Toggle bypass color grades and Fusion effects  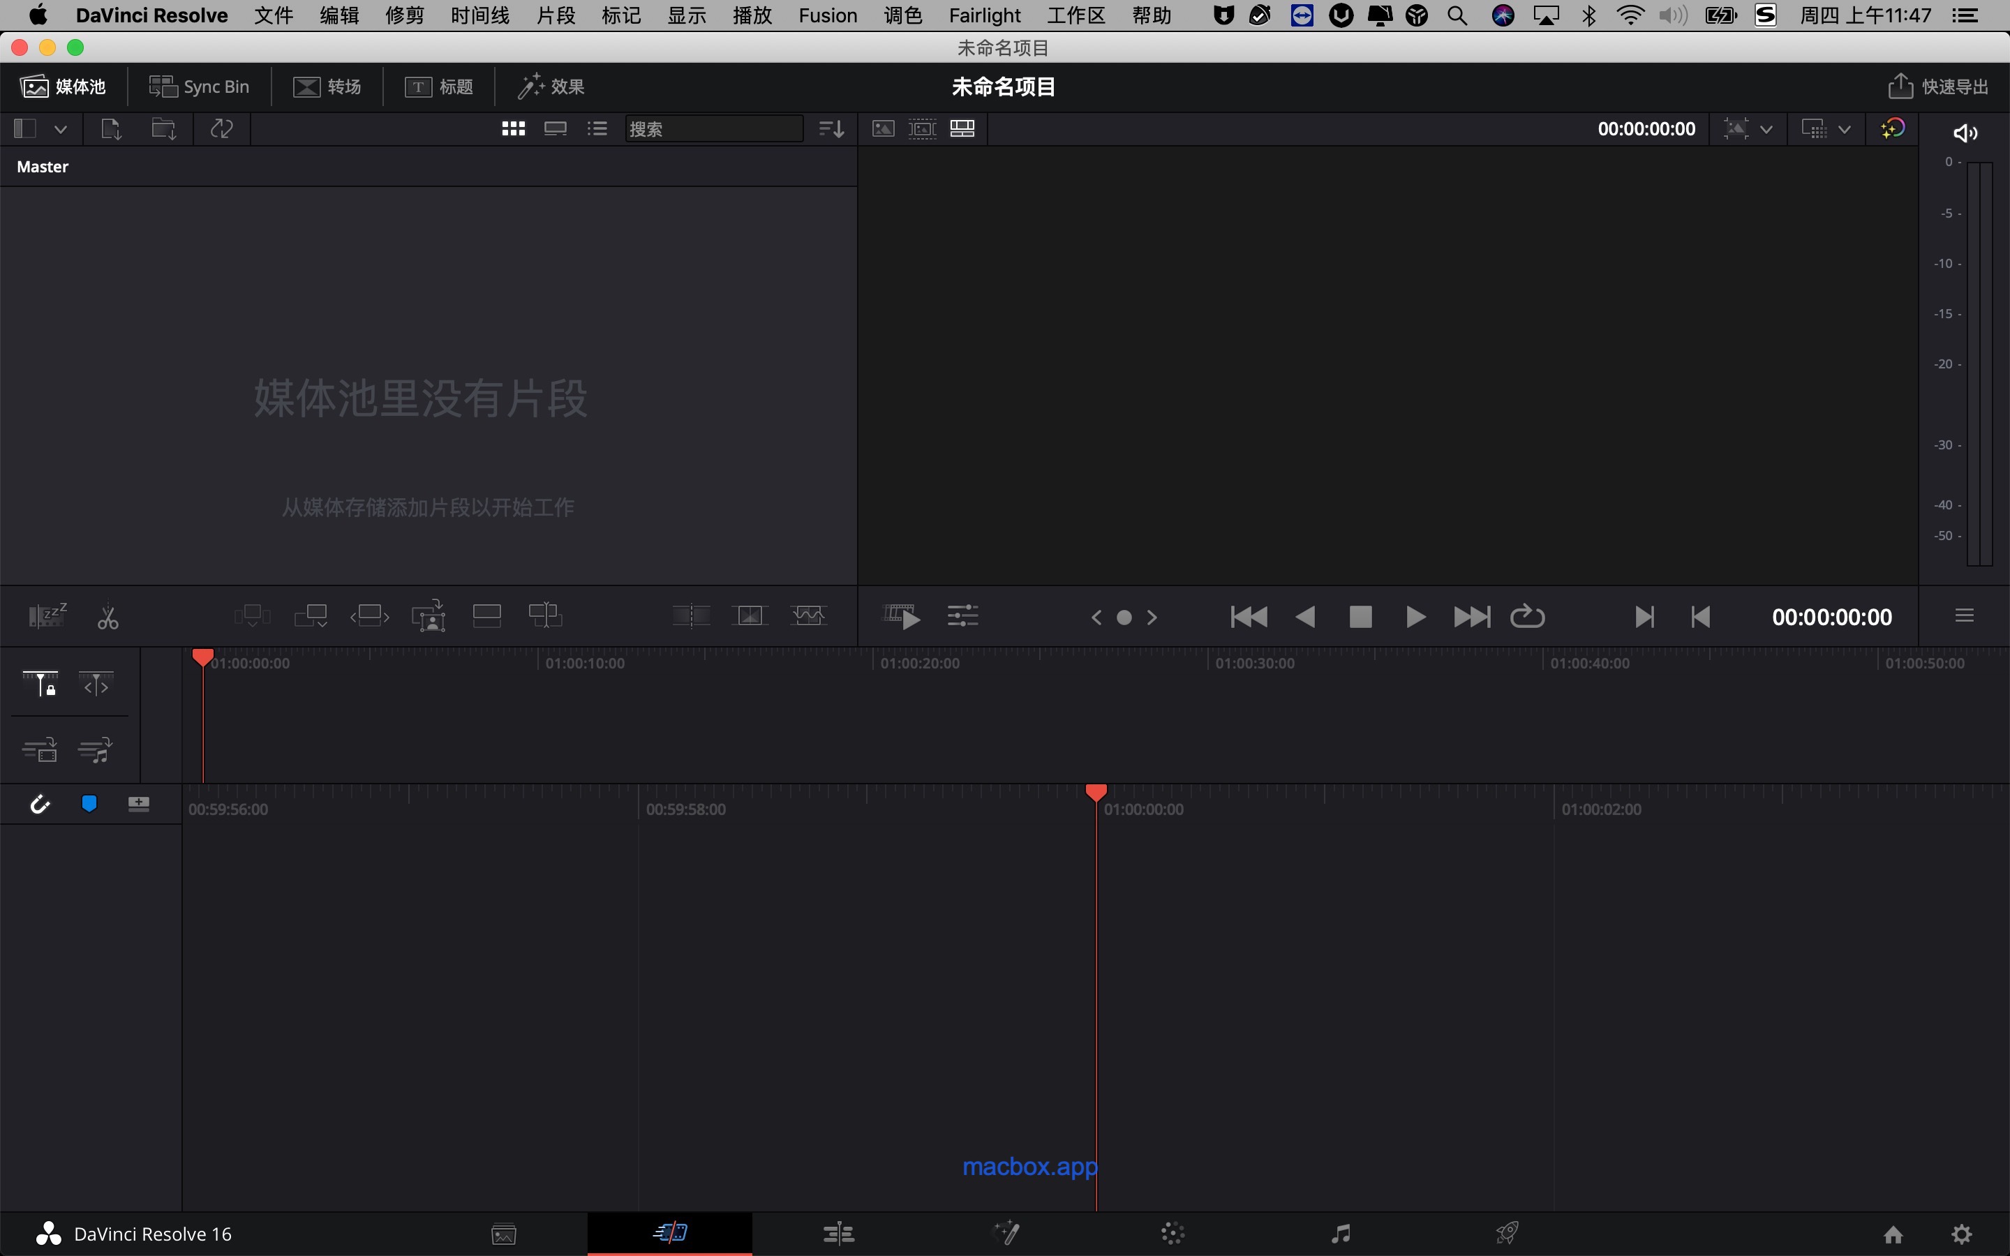coord(1893,128)
